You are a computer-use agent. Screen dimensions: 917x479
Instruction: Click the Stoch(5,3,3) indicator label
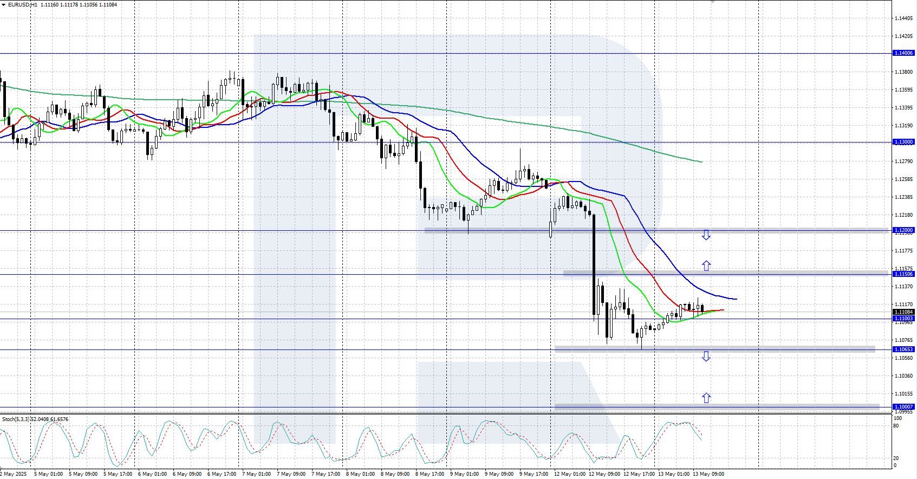point(16,419)
